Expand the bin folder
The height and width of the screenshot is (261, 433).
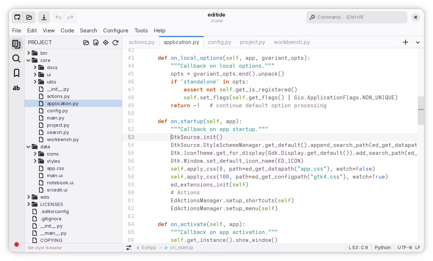(29, 53)
